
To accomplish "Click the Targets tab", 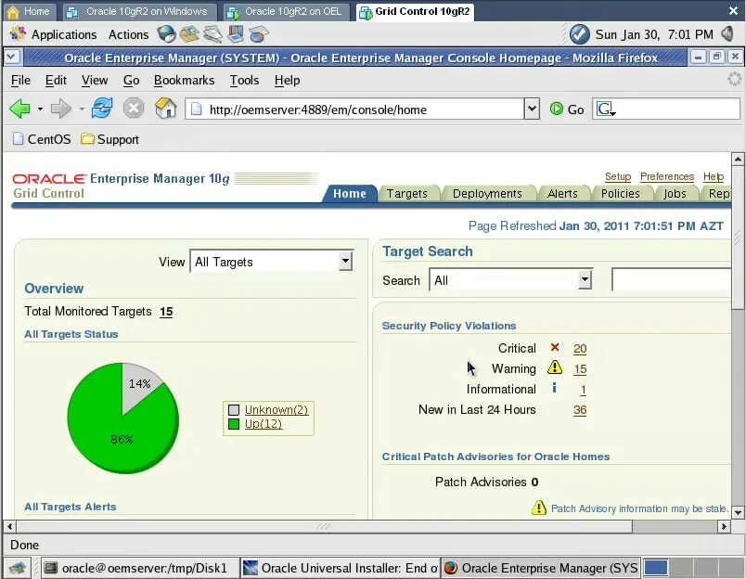I will click(x=406, y=194).
